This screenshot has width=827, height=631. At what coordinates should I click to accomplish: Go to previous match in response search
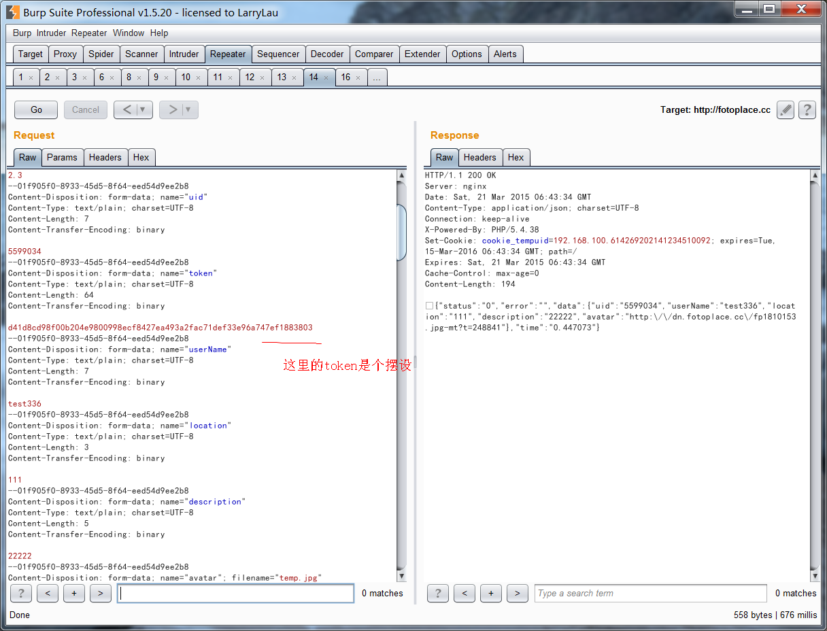coord(465,594)
